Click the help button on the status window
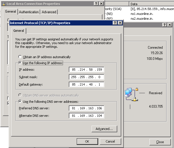Image resolution: width=174 pixels, height=148 pixels. point(165,25)
